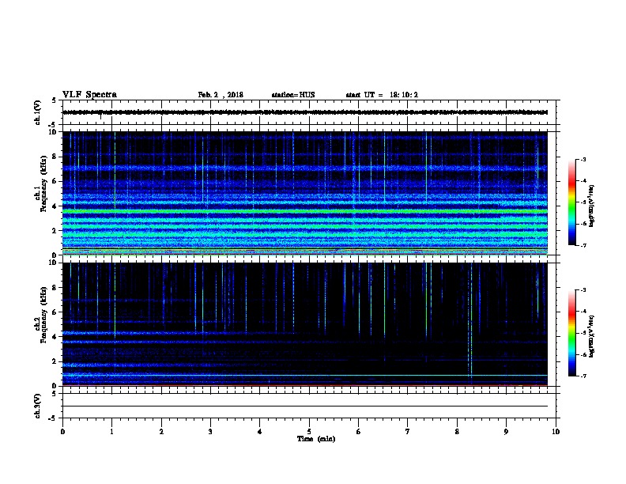Image resolution: width=626 pixels, height=484 pixels.
Task: Click the "5" tick on ch.1(V) axis
Action: click(55, 100)
